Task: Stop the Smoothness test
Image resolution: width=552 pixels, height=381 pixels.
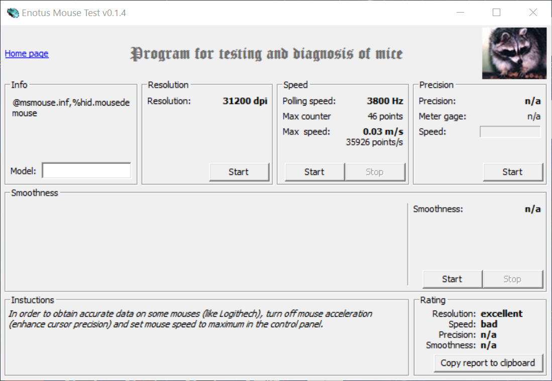Action: pos(512,279)
